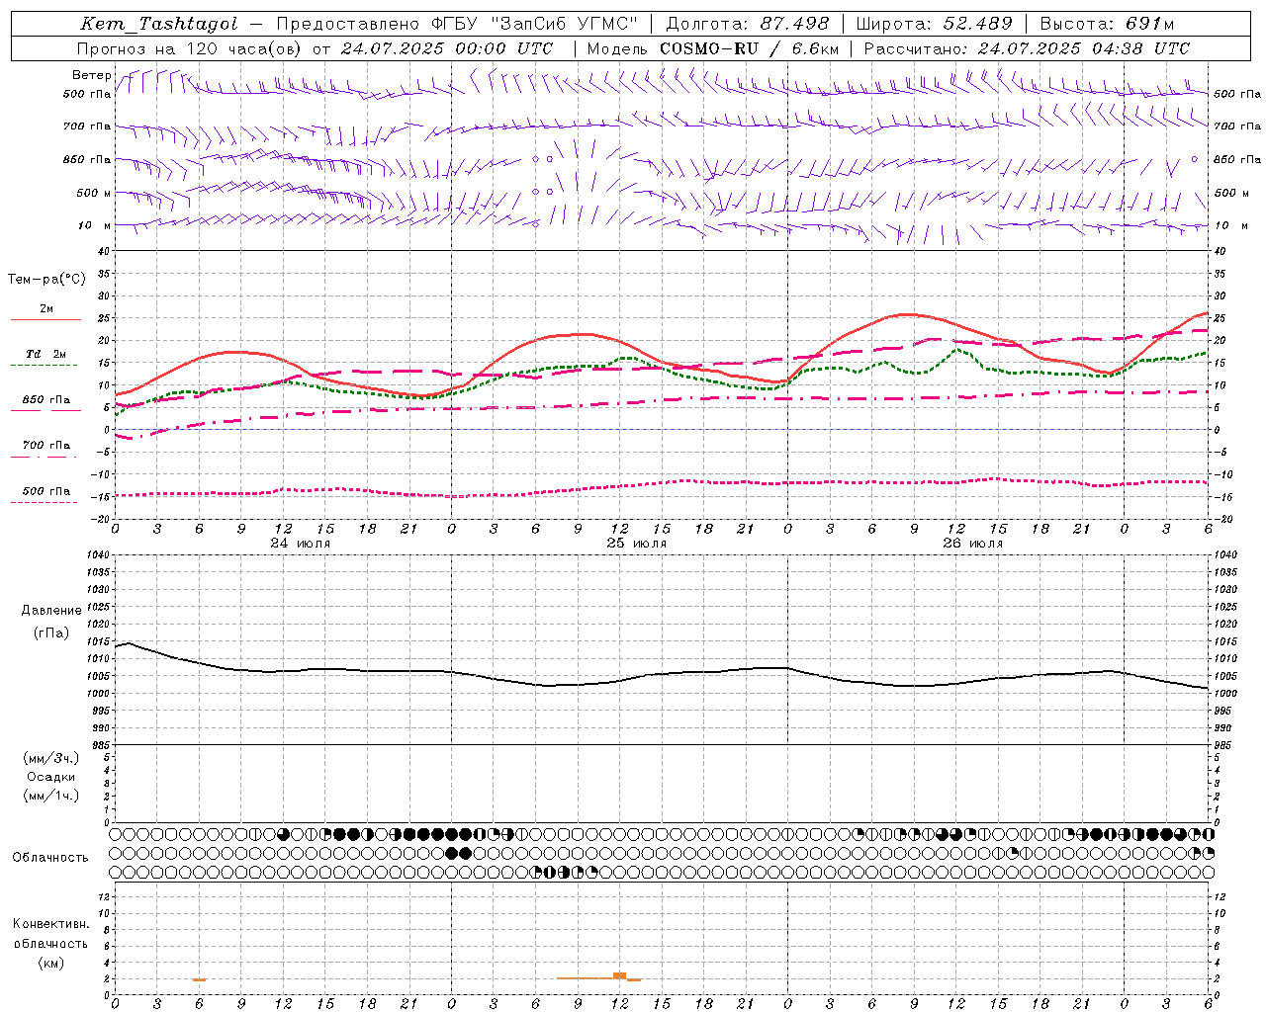The image size is (1266, 1012).
Task: Click the (мм/1ч.) precipitation unit label
Action: point(51,796)
